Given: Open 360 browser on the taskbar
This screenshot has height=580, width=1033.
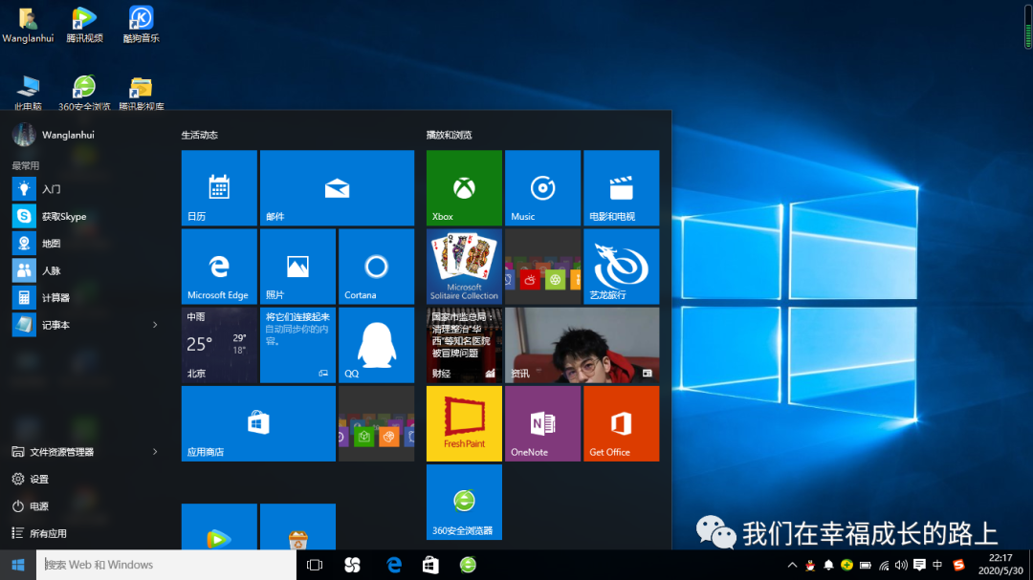Looking at the screenshot, I should [x=468, y=565].
